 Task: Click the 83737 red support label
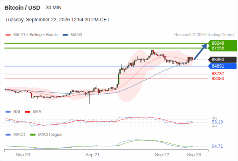coord(218,74)
